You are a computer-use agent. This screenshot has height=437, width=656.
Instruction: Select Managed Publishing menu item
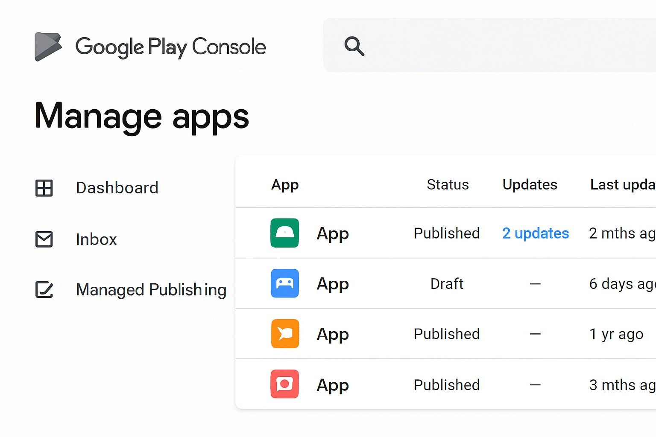[151, 290]
